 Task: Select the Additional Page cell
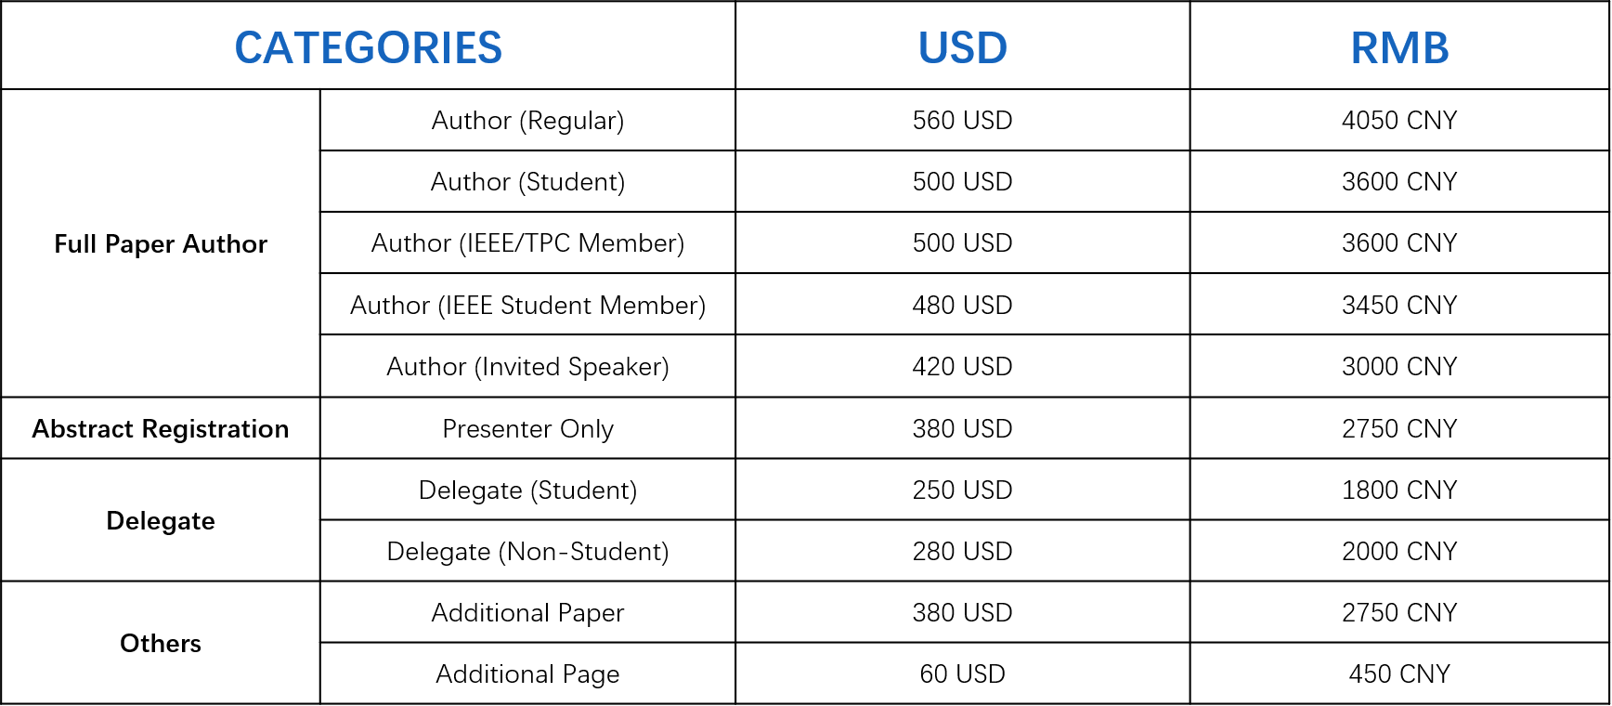coord(527,673)
